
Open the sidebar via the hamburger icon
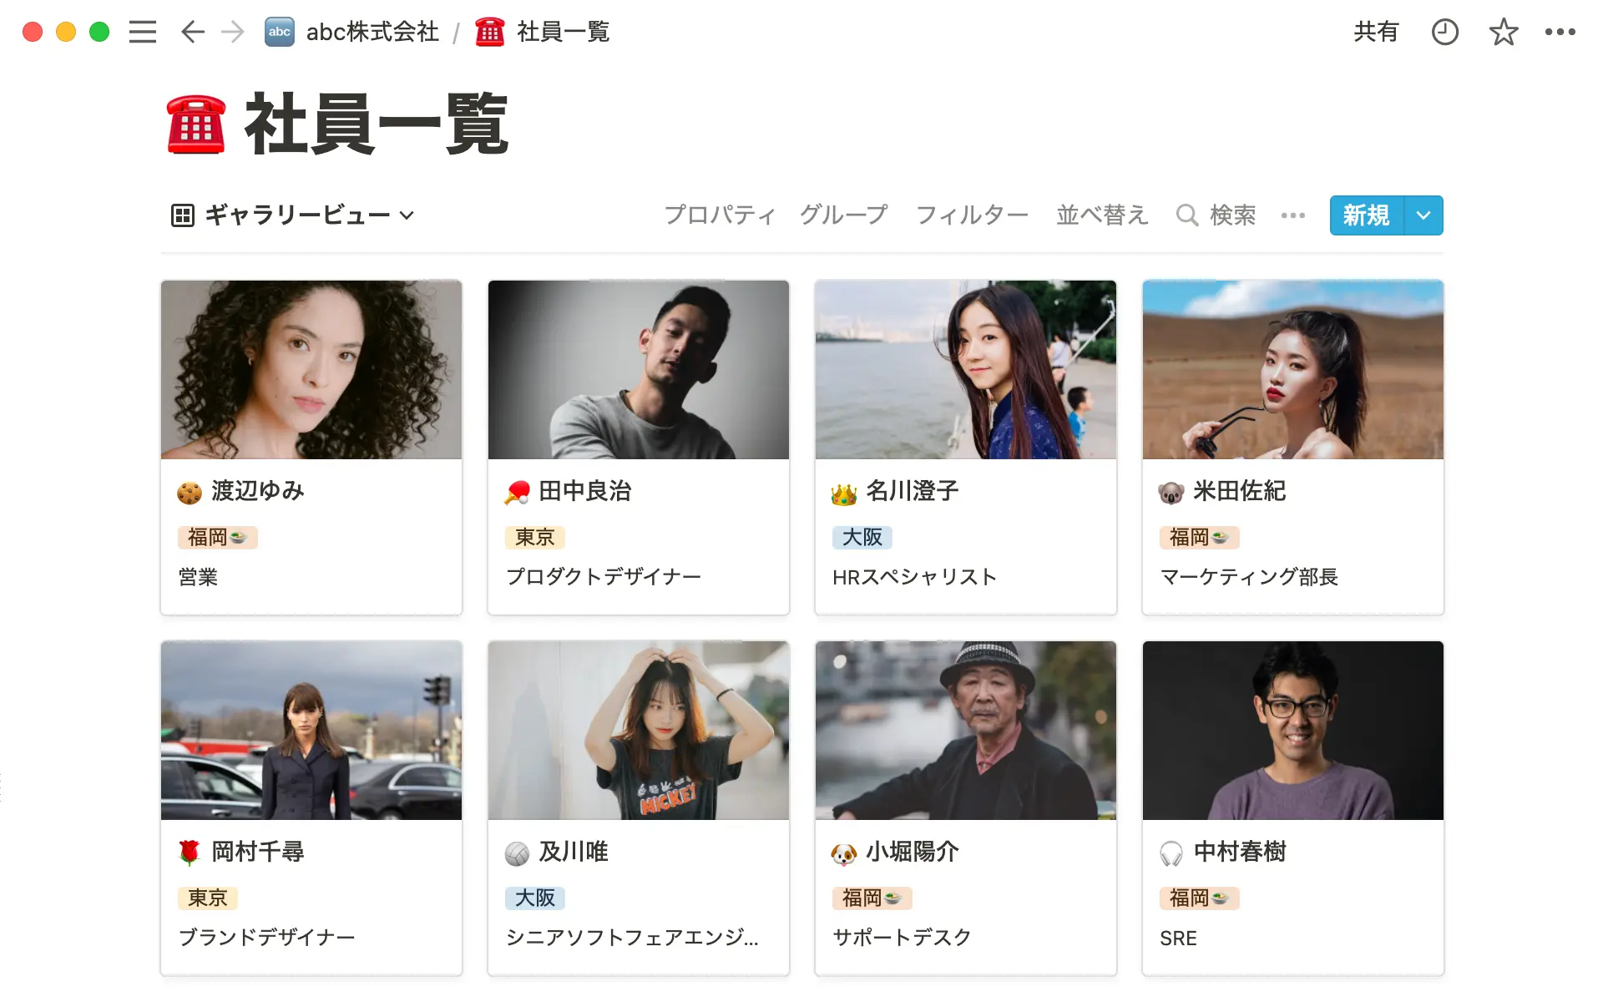pyautogui.click(x=142, y=32)
